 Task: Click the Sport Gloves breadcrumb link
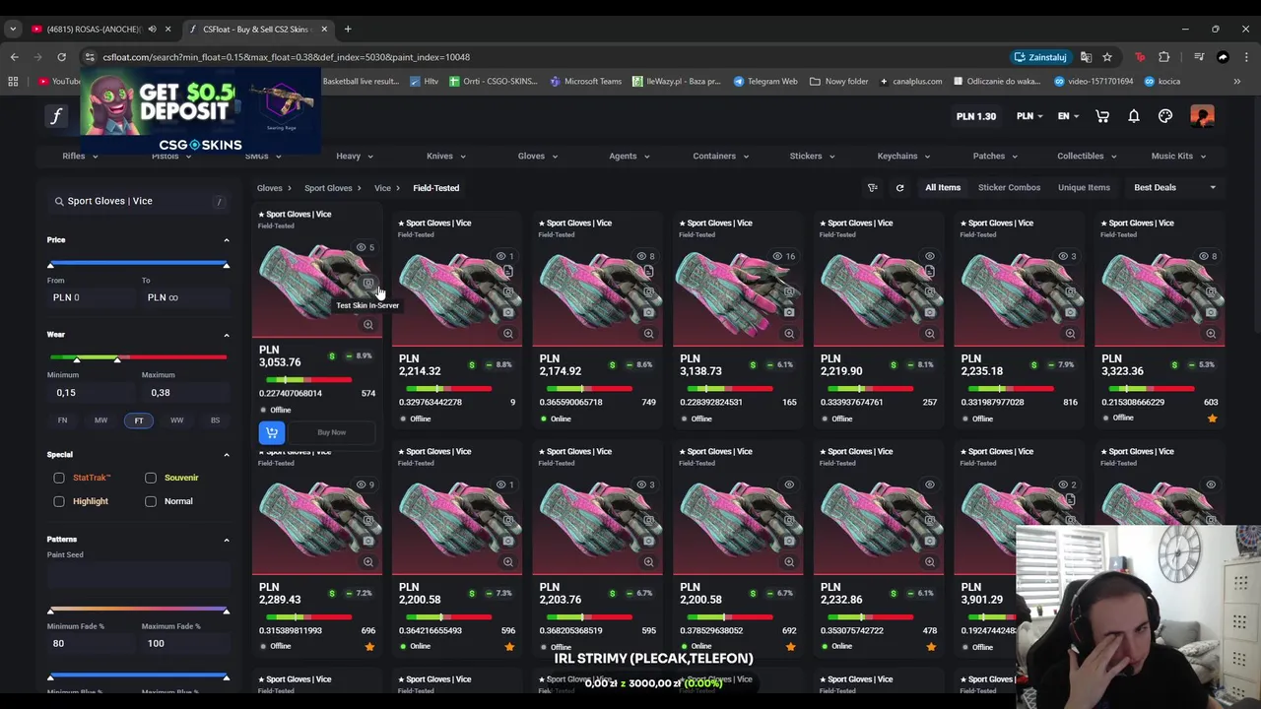click(x=328, y=188)
